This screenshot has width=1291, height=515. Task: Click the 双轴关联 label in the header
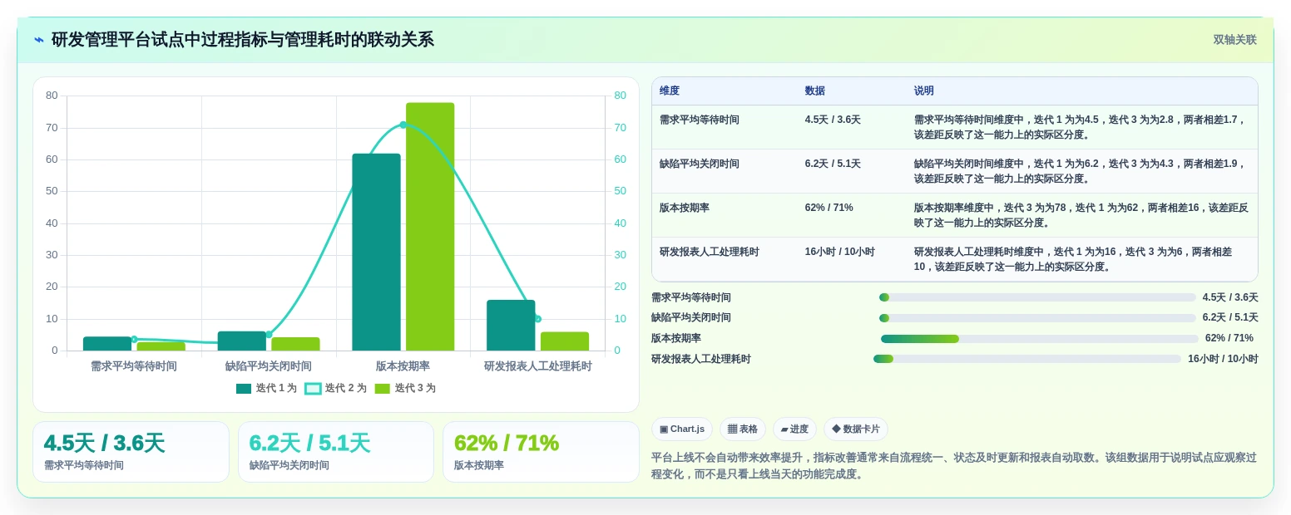point(1234,40)
